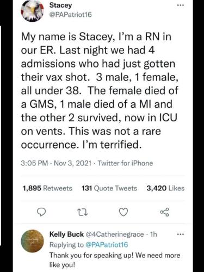Click the @PAPatriot16 handle under Stacey

click(x=71, y=15)
